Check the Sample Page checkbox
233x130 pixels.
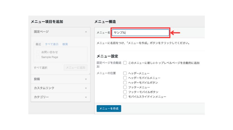(x=38, y=57)
